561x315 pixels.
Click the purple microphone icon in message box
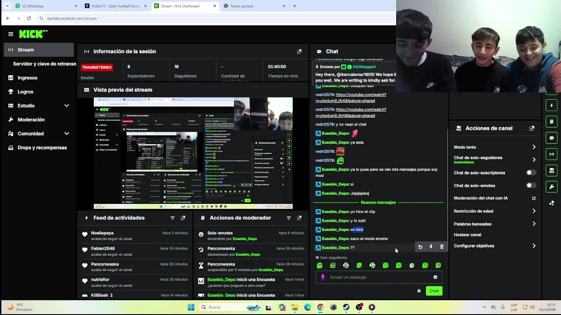click(323, 277)
